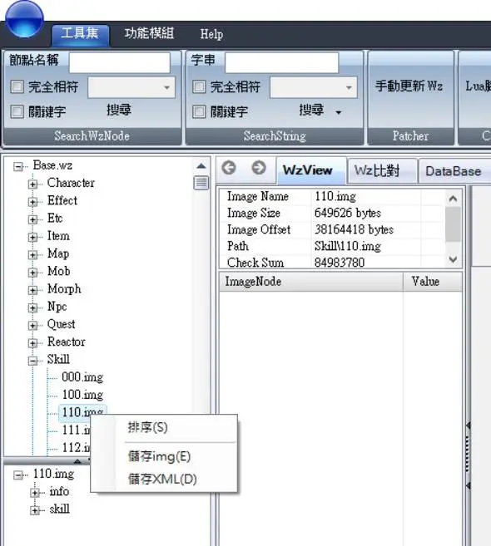Enable 關鍵字 checkbox in SearchWzNode
Viewport: 491px width, 546px height.
pyautogui.click(x=17, y=112)
